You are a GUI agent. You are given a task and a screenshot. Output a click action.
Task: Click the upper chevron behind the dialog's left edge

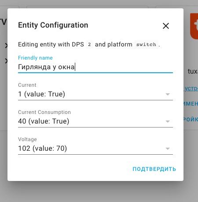click(6, 46)
